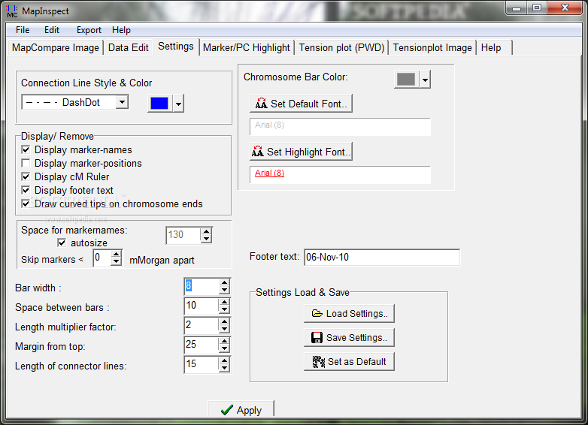Switch to Tensionplot Image tab
Viewport: 588px width, 425px height.
[x=432, y=47]
